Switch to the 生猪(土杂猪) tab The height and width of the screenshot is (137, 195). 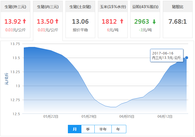tap(80, 7)
